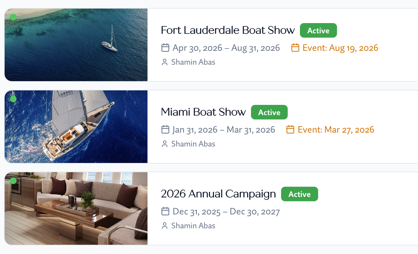
Task: Click green status dot on Miami Boat Show thumbnail
Action: point(13,99)
